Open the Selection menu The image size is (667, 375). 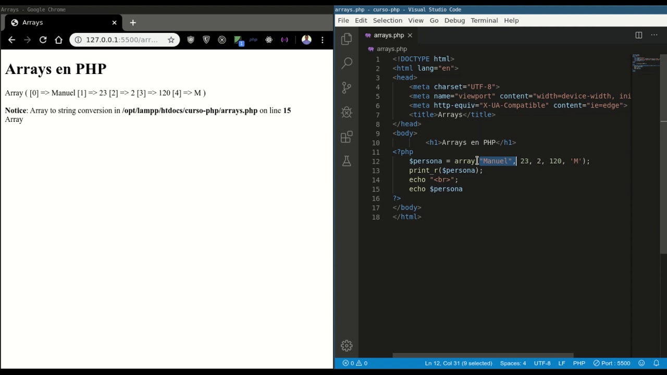[388, 20]
